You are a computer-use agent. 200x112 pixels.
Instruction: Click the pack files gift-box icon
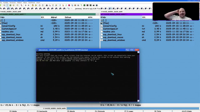click(x=32, y=5)
